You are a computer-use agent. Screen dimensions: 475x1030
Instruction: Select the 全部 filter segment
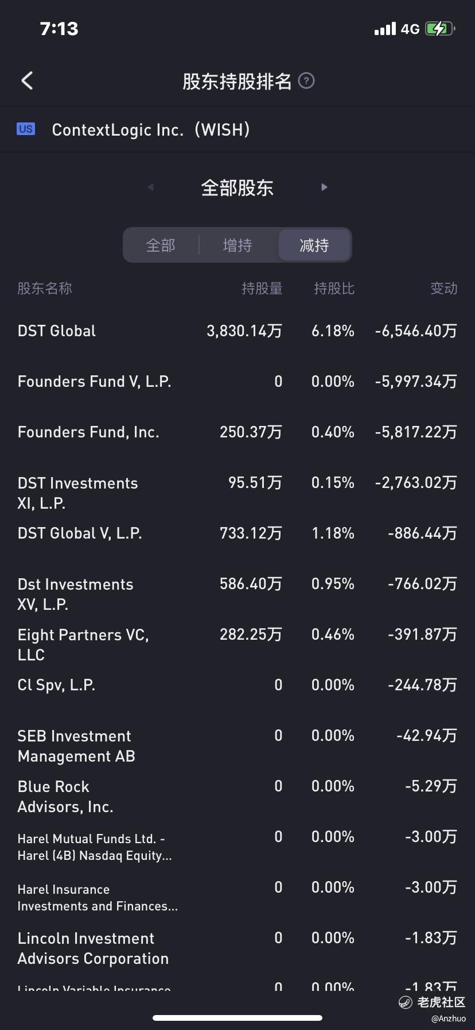click(161, 245)
